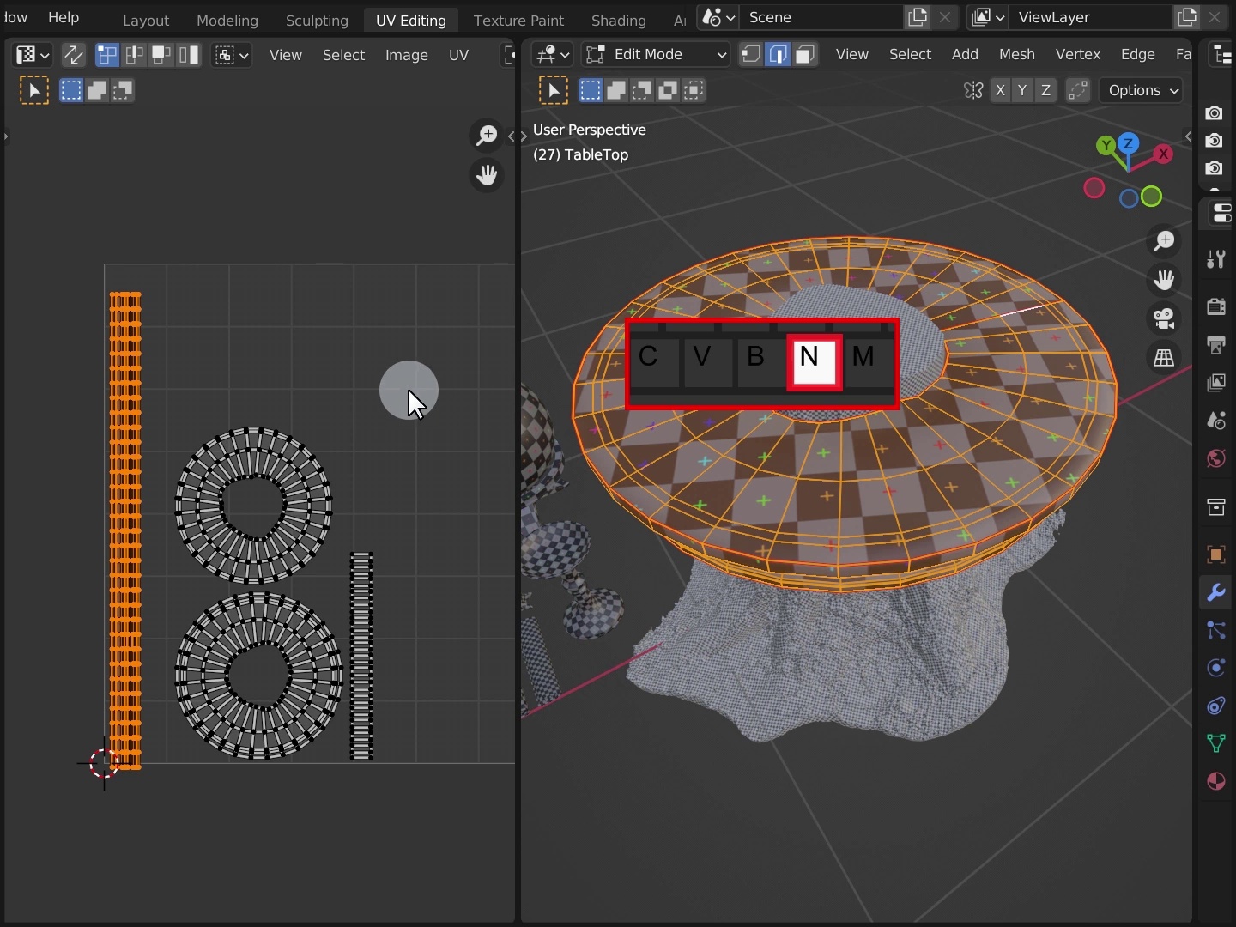Toggle auto merge vertices icon
The image size is (1236, 927).
[1078, 90]
